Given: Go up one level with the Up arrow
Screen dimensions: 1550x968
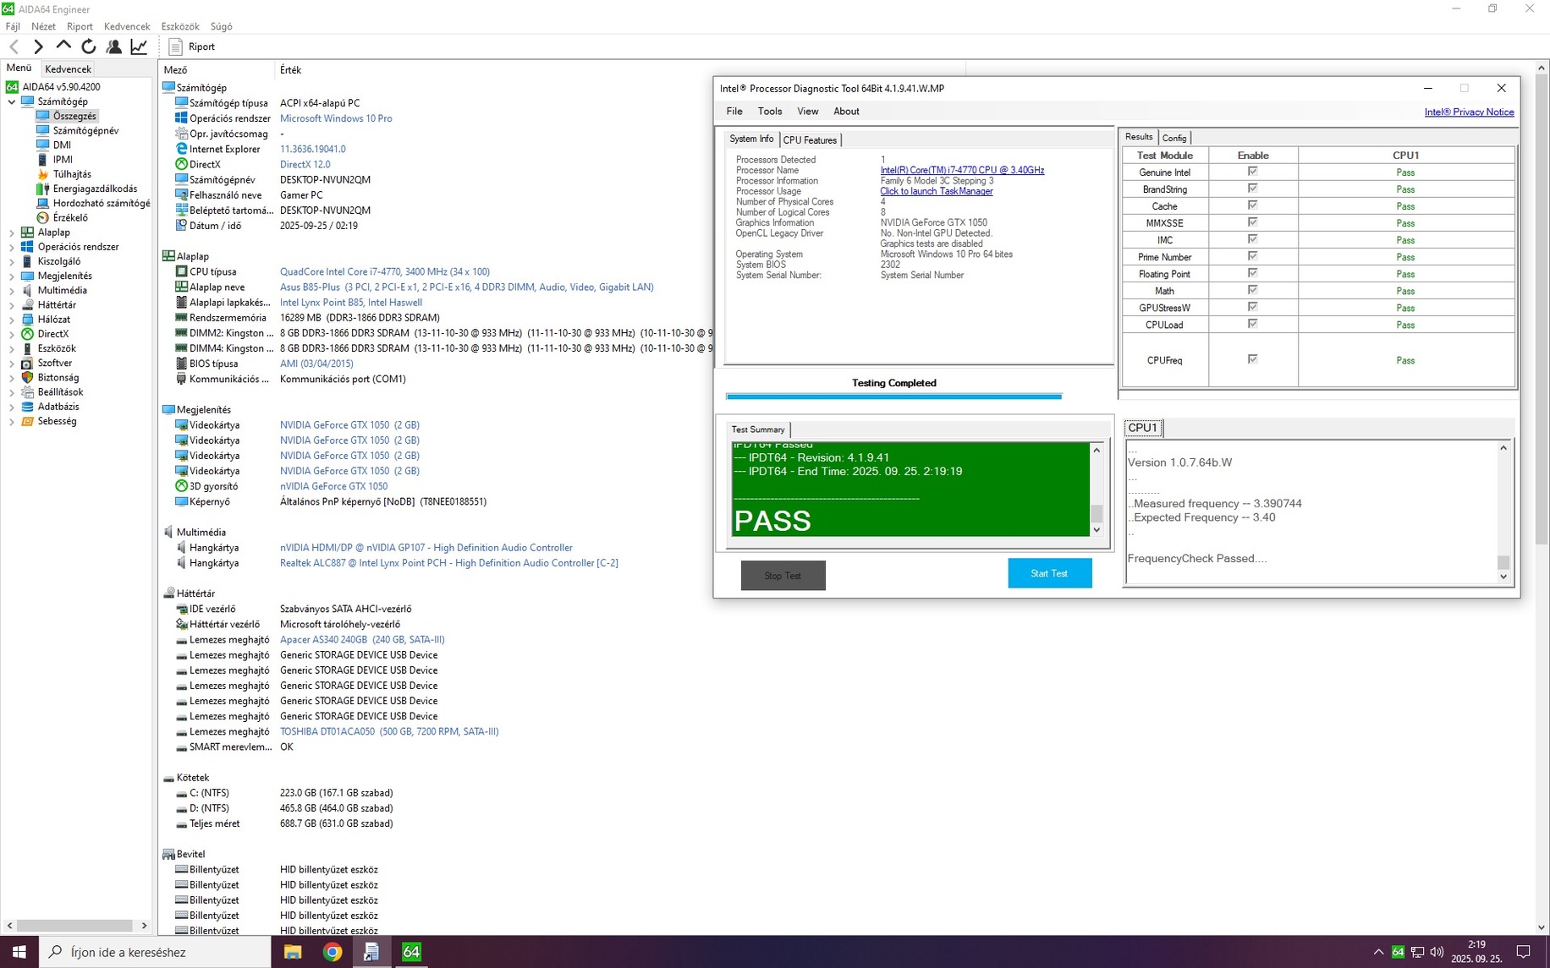Looking at the screenshot, I should point(63,46).
